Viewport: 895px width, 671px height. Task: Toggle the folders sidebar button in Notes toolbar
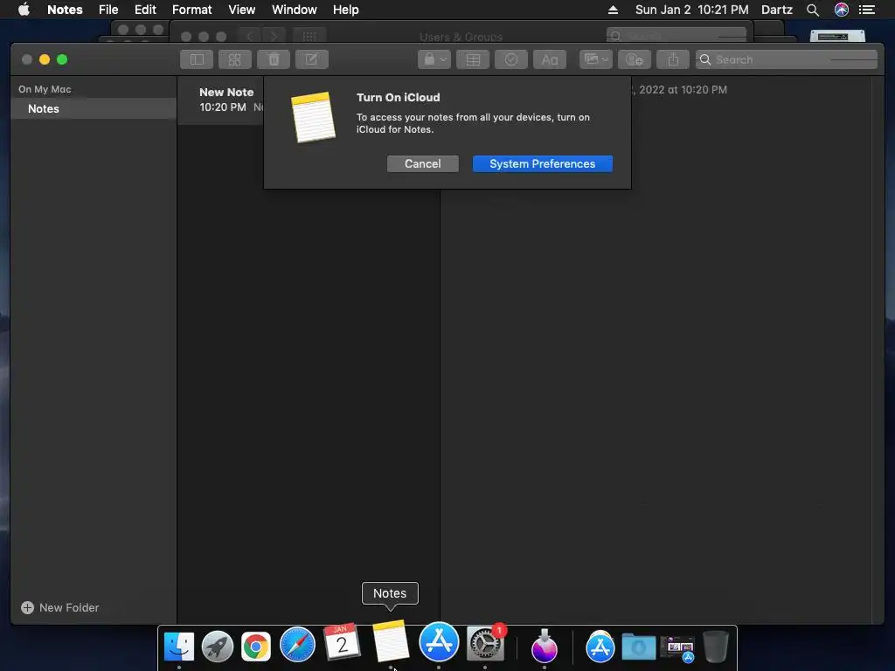point(197,59)
